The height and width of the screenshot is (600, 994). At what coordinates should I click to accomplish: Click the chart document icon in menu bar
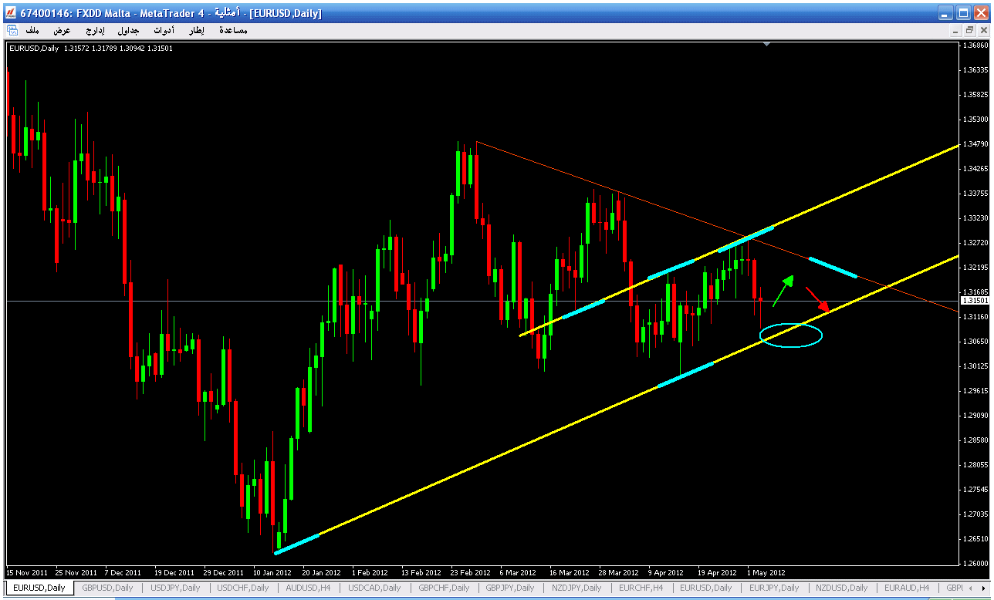12,30
